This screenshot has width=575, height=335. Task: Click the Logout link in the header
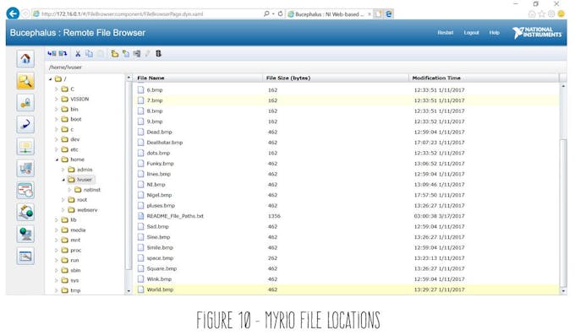click(x=471, y=33)
